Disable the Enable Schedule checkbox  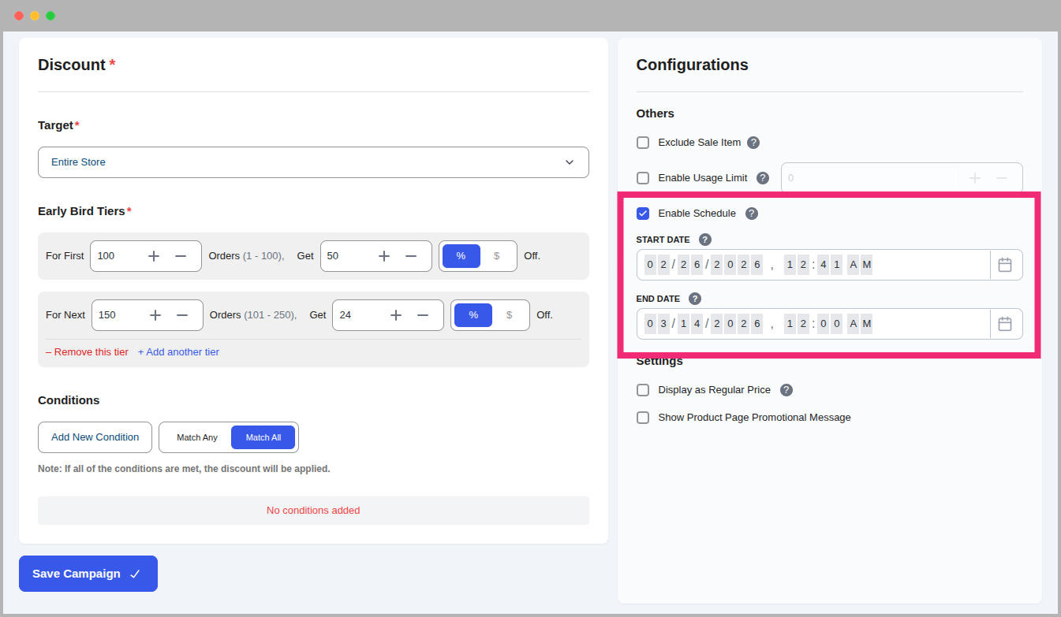tap(643, 213)
